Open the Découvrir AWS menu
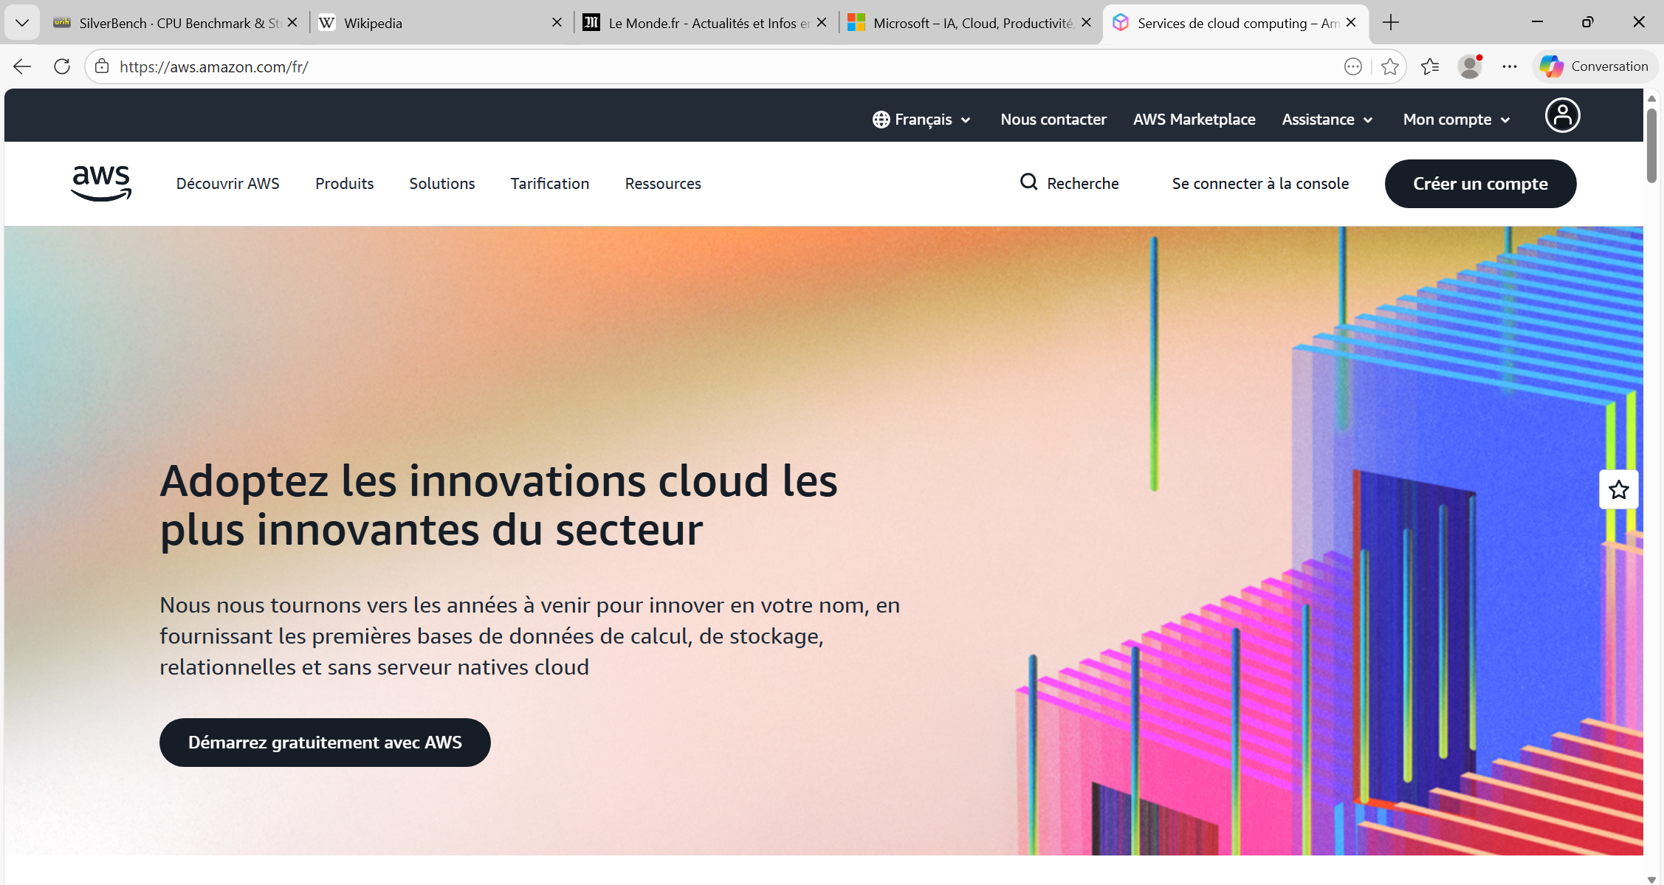The width and height of the screenshot is (1664, 885). tap(227, 184)
